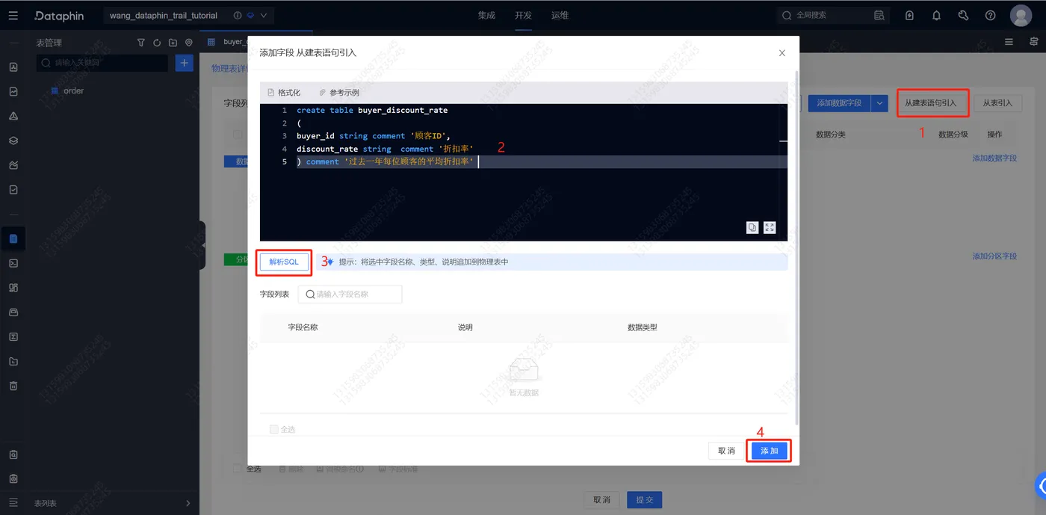Expand the 表列表 panel at bottom left
Screen dimensions: 1046x515
pyautogui.click(x=188, y=504)
